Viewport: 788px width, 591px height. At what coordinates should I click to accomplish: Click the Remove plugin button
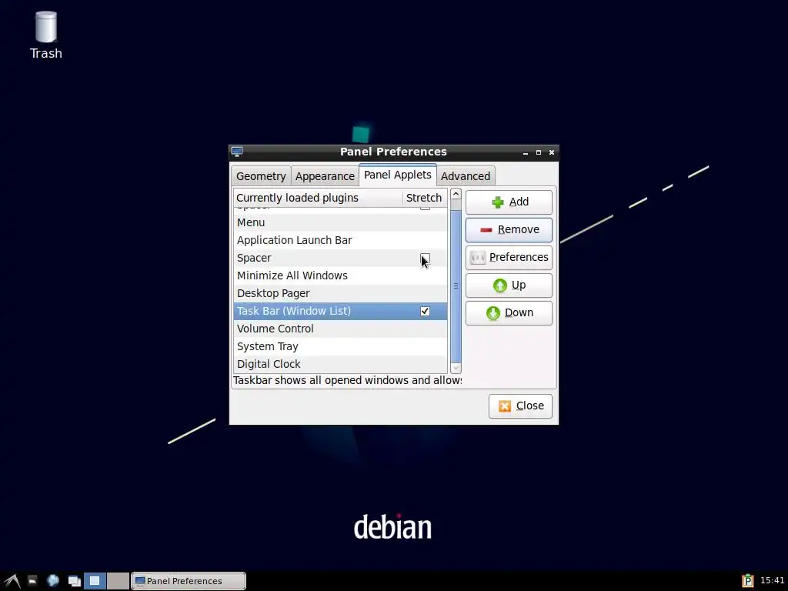coord(509,229)
